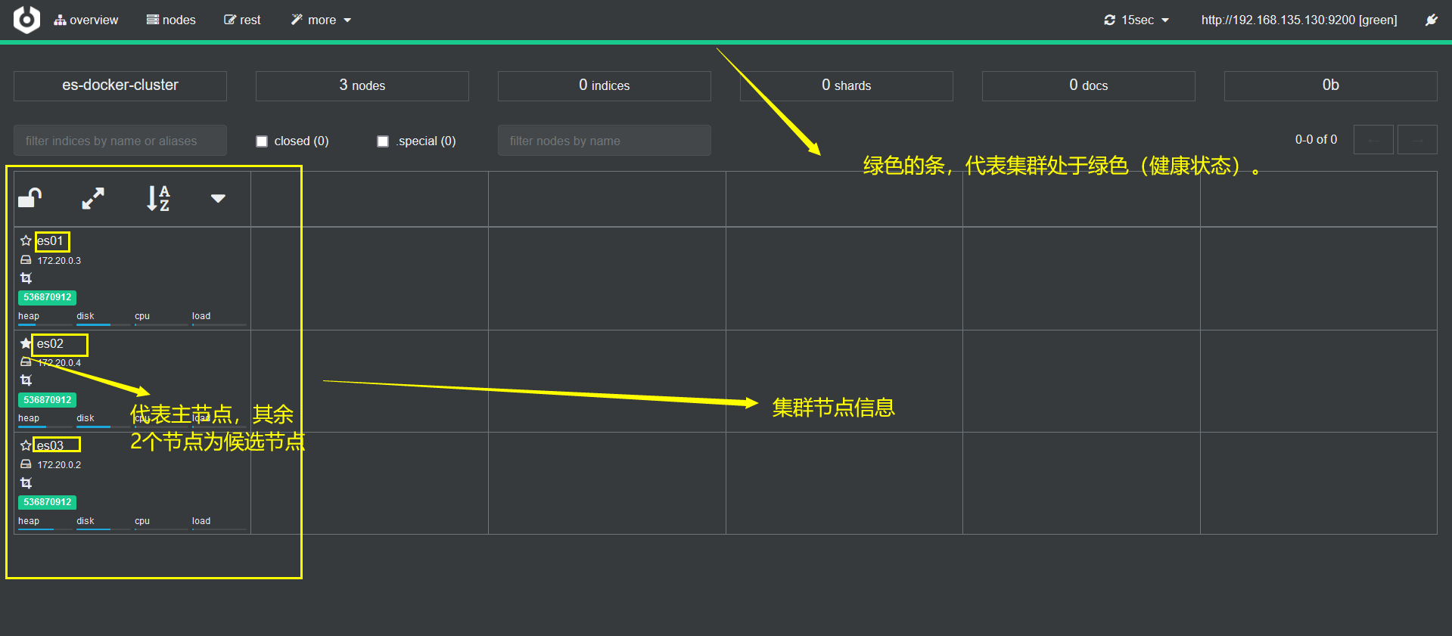Viewport: 1452px width, 636px height.
Task: Click the Cerebro logo icon
Action: tap(26, 20)
